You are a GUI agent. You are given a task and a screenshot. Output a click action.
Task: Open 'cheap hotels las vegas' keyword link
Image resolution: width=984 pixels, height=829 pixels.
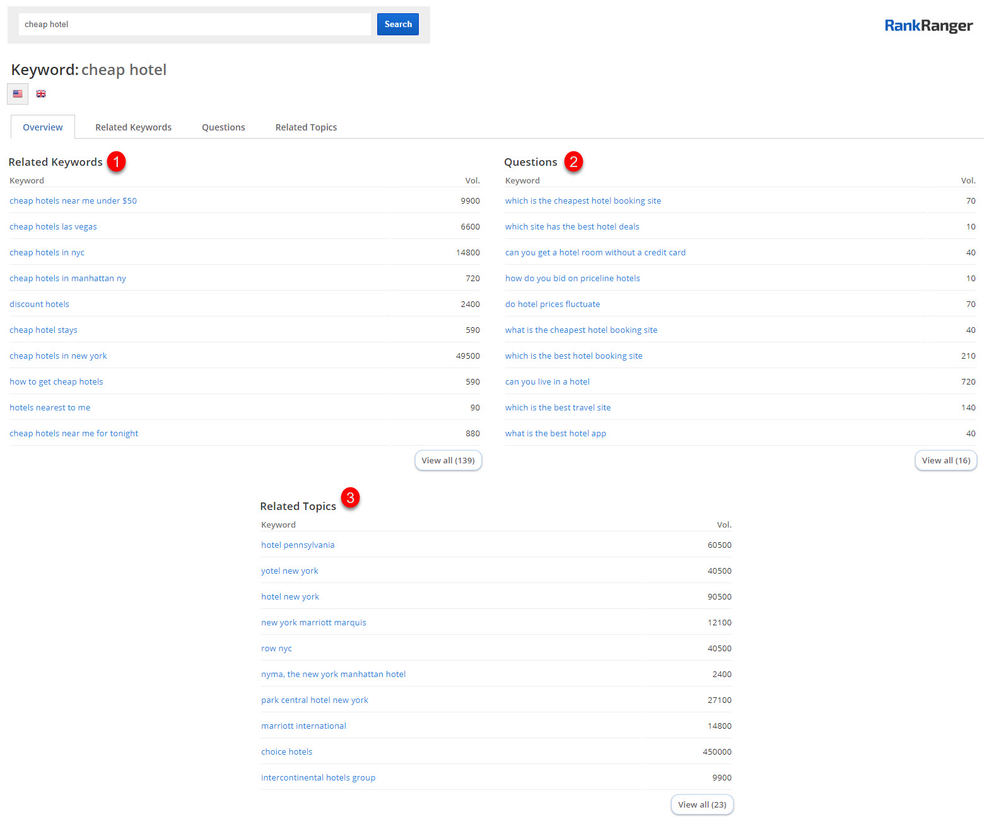[x=53, y=227]
